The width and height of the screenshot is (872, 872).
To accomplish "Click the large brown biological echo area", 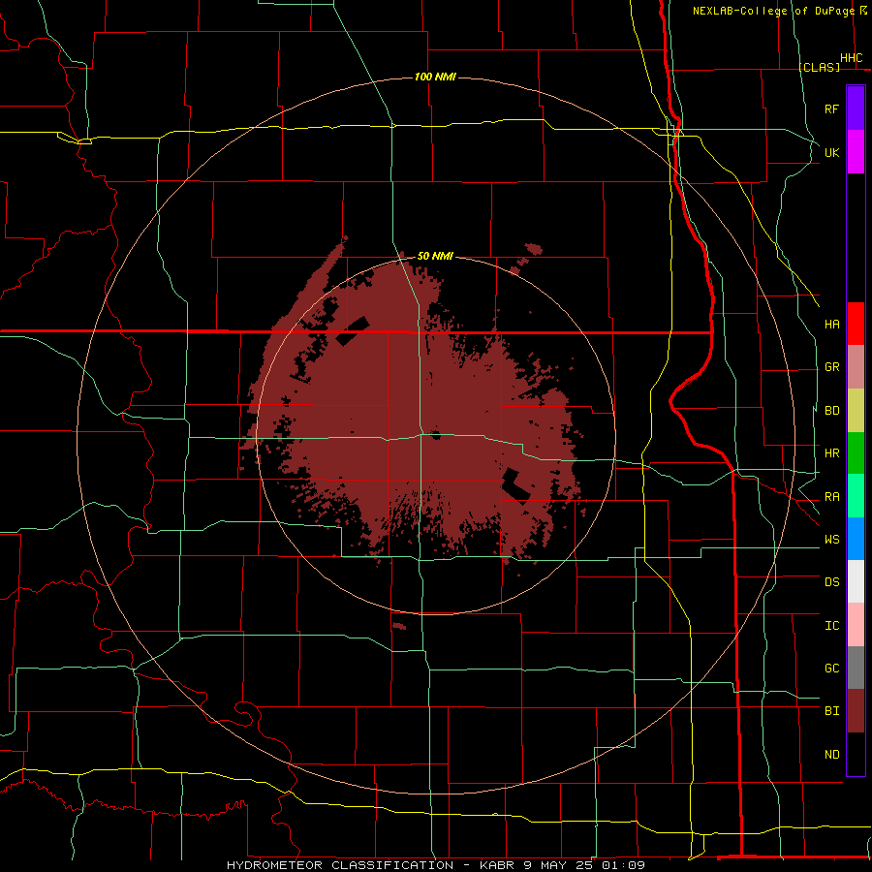I will coord(412,412).
